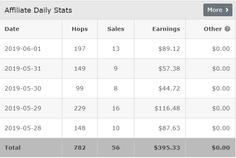The height and width of the screenshot is (158, 236).
Task: Select the Hops column header
Action: click(80, 29)
